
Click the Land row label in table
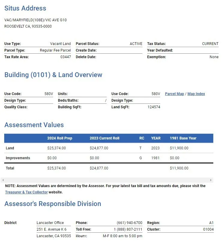coord(10,148)
